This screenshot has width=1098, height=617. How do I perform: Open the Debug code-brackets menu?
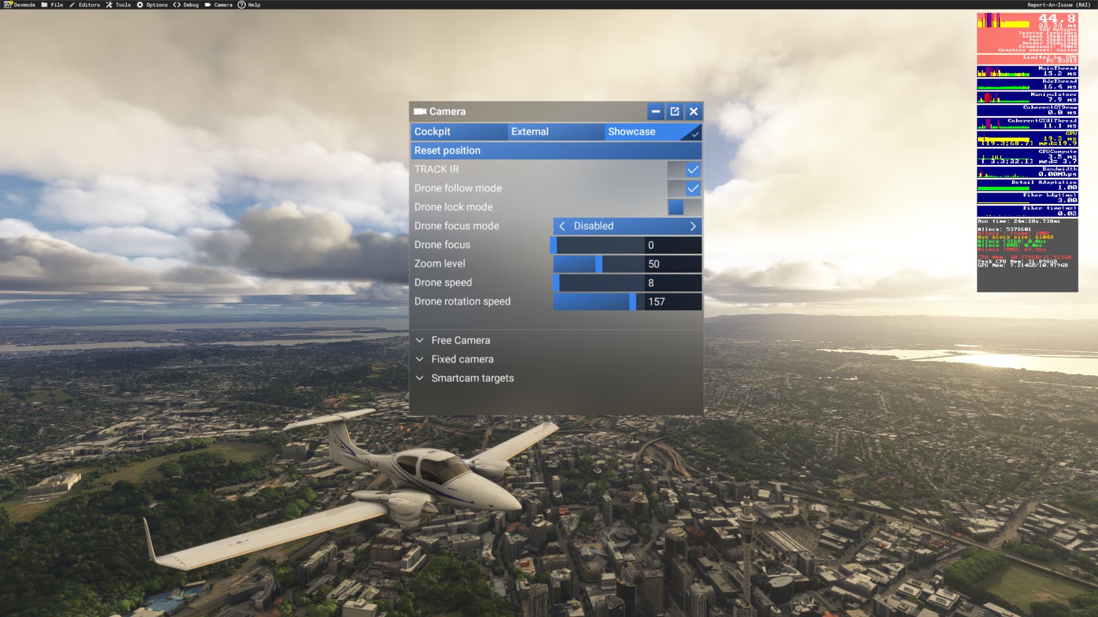186,5
